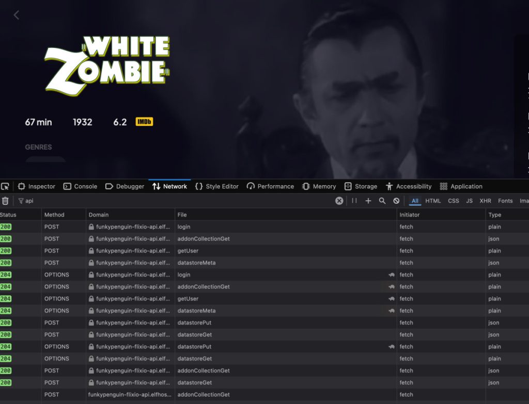Click lock icon on POST login row

click(x=91, y=227)
